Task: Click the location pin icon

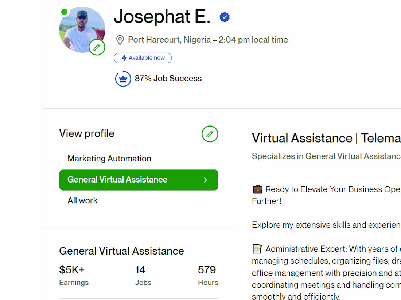Action: tap(120, 40)
